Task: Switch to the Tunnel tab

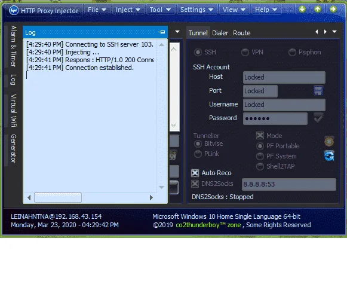Action: 198,33
